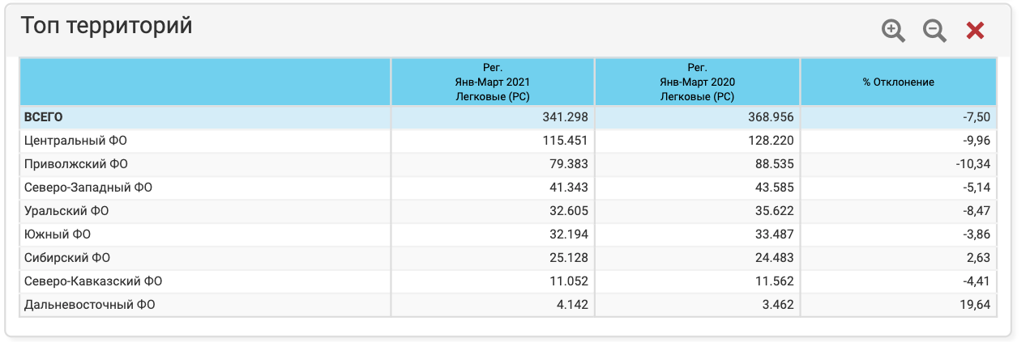Click the Топ территорий panel title

[x=106, y=26]
